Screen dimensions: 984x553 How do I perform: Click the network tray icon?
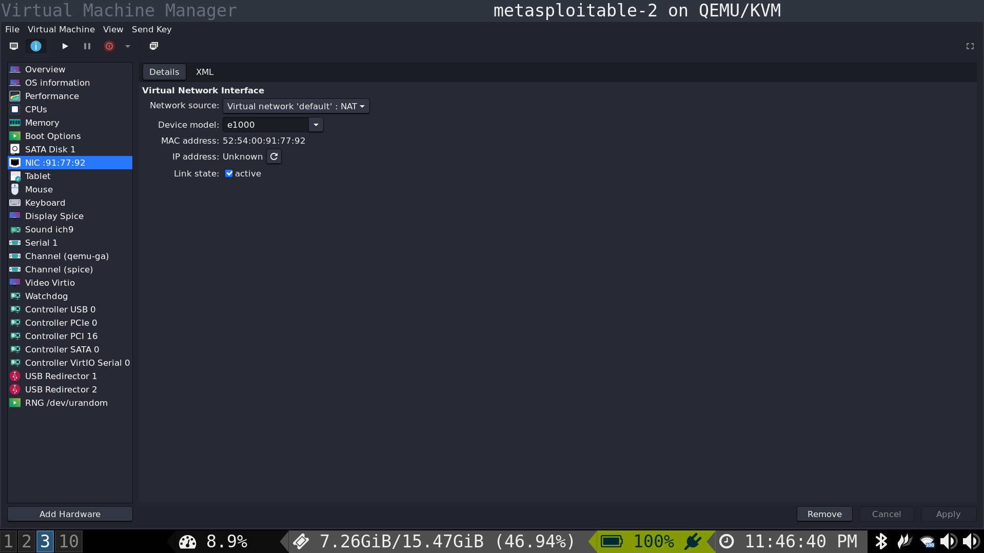tap(927, 542)
